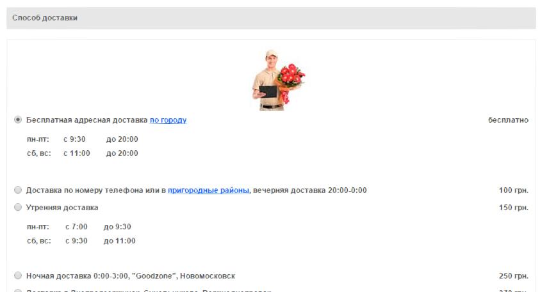Select the partially visible bottom delivery radio
This screenshot has height=292, width=549.
point(18,290)
